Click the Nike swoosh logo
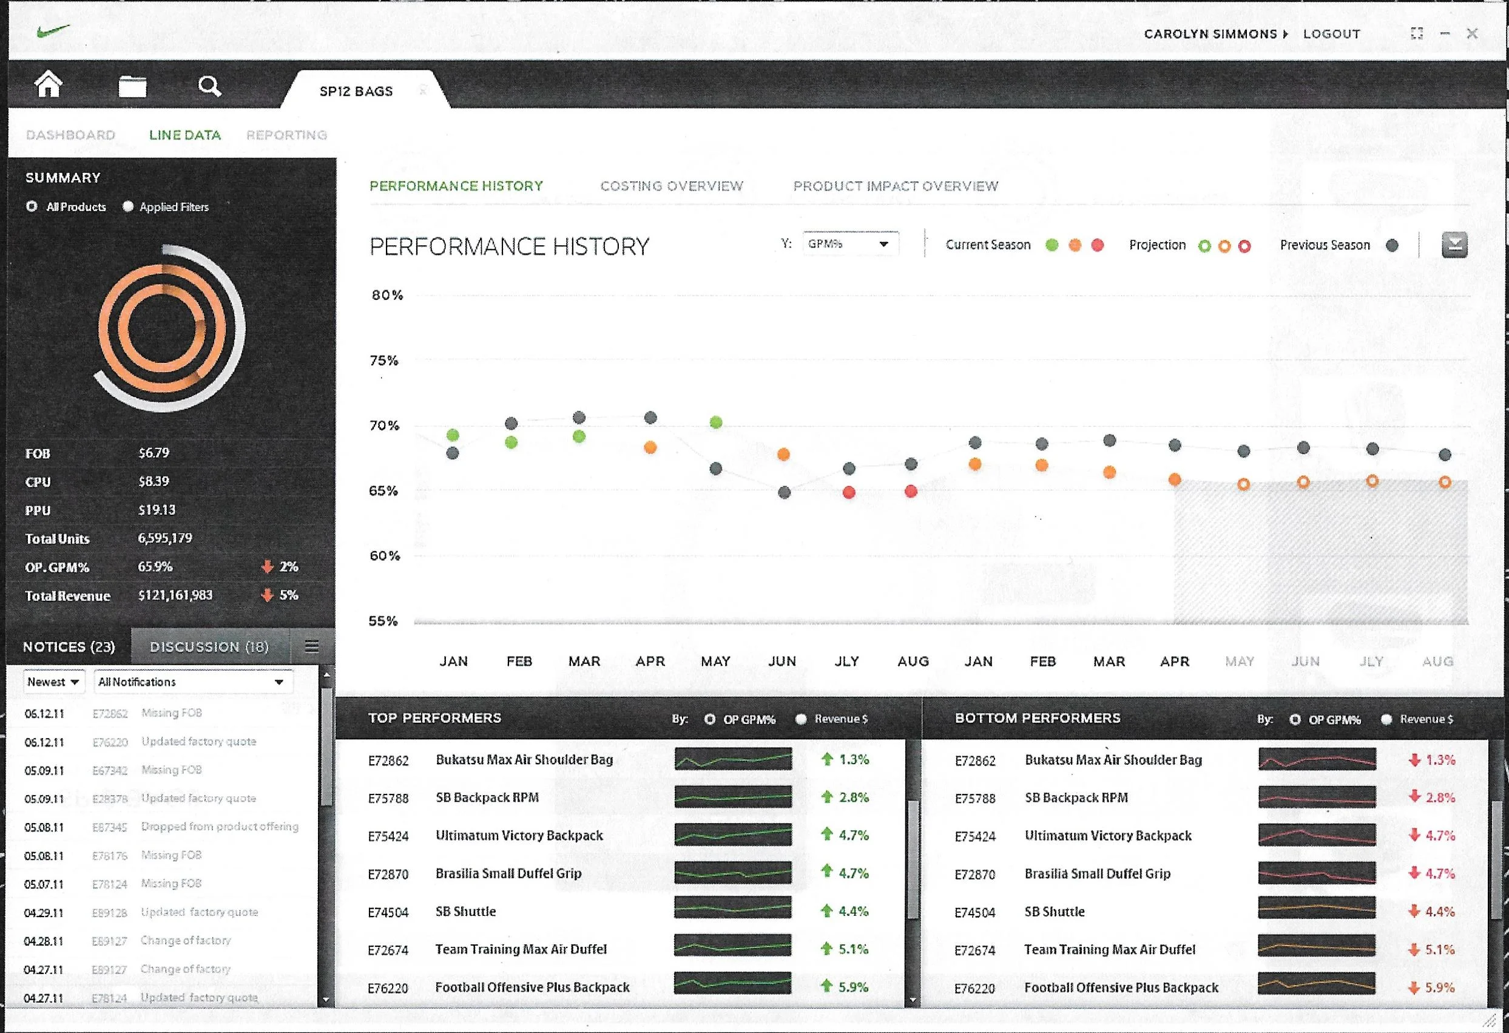 point(53,31)
